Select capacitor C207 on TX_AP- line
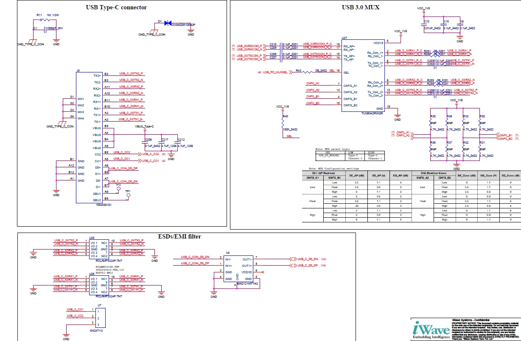This screenshot has height=341, width=521. coord(282,57)
